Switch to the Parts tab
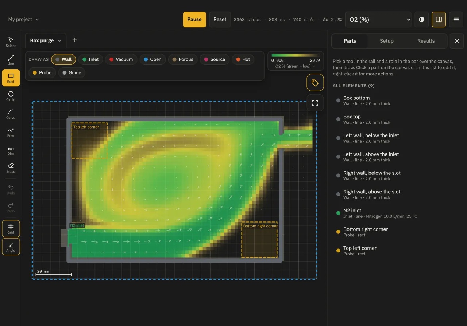 tap(350, 41)
